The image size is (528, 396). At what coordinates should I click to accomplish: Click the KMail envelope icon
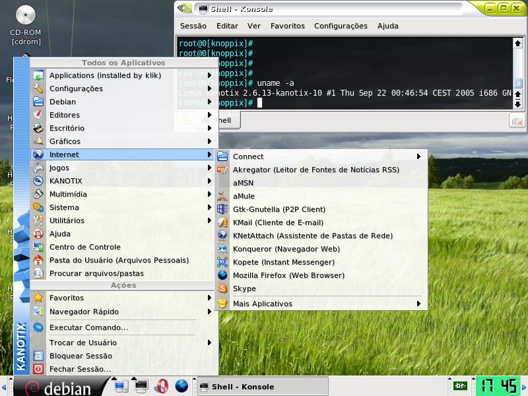[x=222, y=222]
